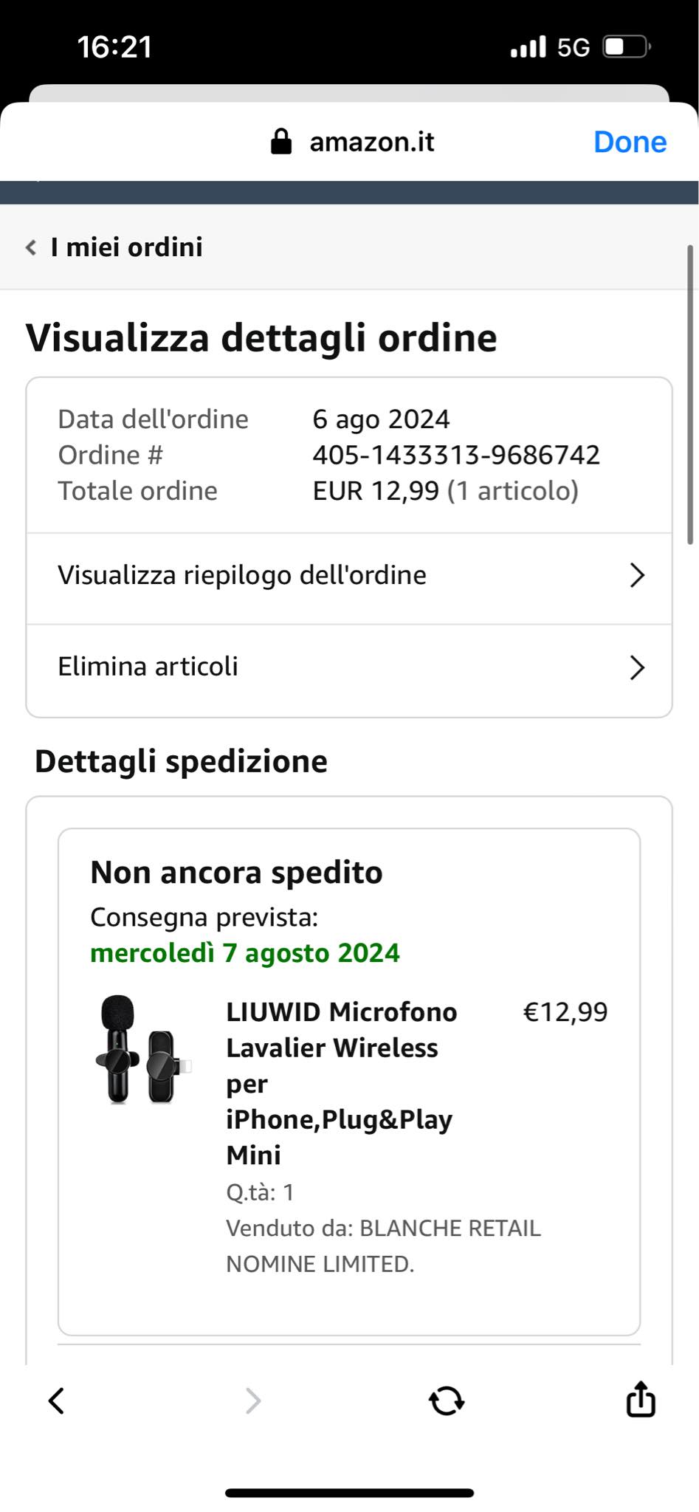Tap the cellular signal bars icon
The width and height of the screenshot is (699, 1512).
pos(528,47)
